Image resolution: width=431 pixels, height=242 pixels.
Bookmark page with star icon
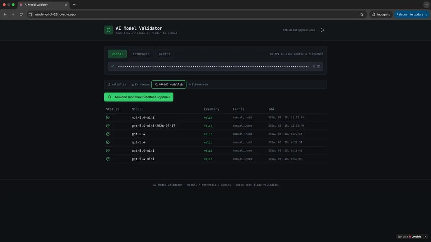click(x=362, y=14)
